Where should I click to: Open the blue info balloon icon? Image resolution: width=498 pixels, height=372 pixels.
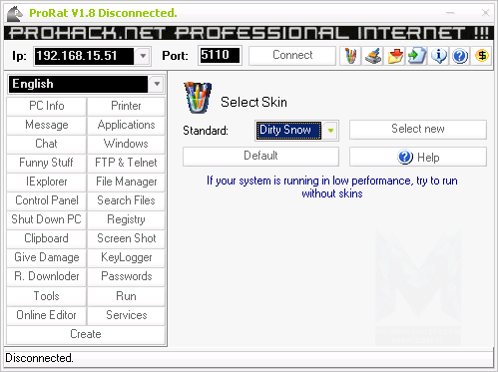pos(439,56)
